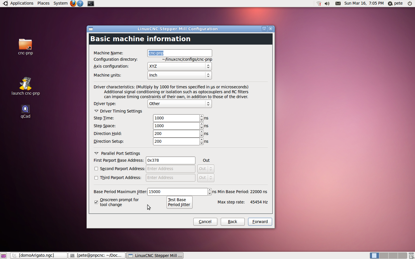
Task: Click the Machine Name input field
Action: [x=180, y=53]
